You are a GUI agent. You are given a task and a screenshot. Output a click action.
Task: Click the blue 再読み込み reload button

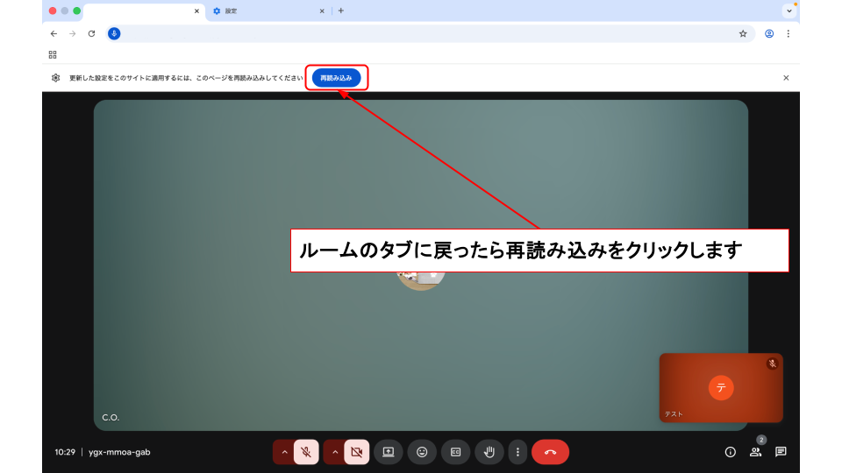pyautogui.click(x=336, y=78)
